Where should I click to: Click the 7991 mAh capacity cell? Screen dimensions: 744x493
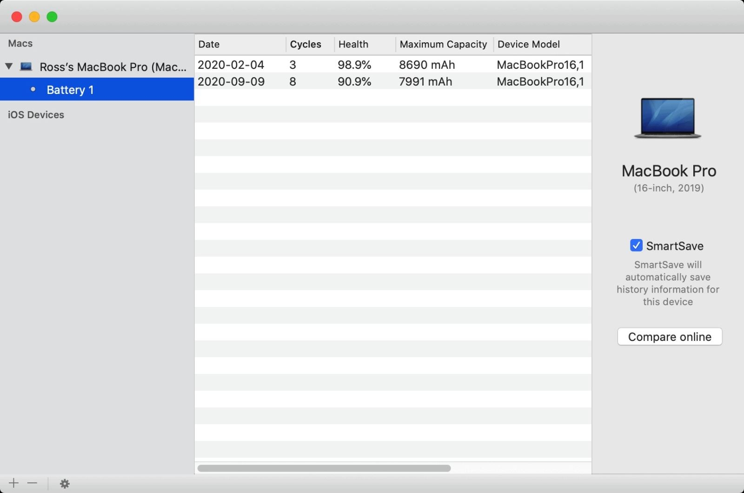(x=425, y=81)
